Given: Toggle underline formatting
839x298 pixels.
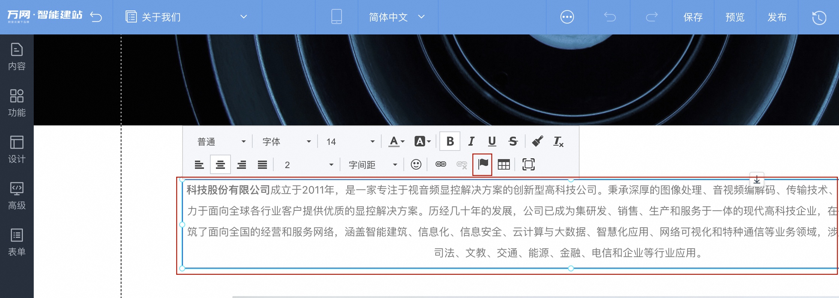Looking at the screenshot, I should pyautogui.click(x=492, y=142).
